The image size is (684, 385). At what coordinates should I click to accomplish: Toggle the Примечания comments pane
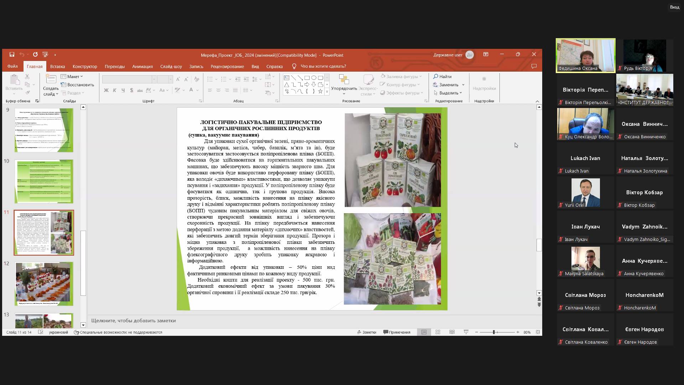point(397,332)
